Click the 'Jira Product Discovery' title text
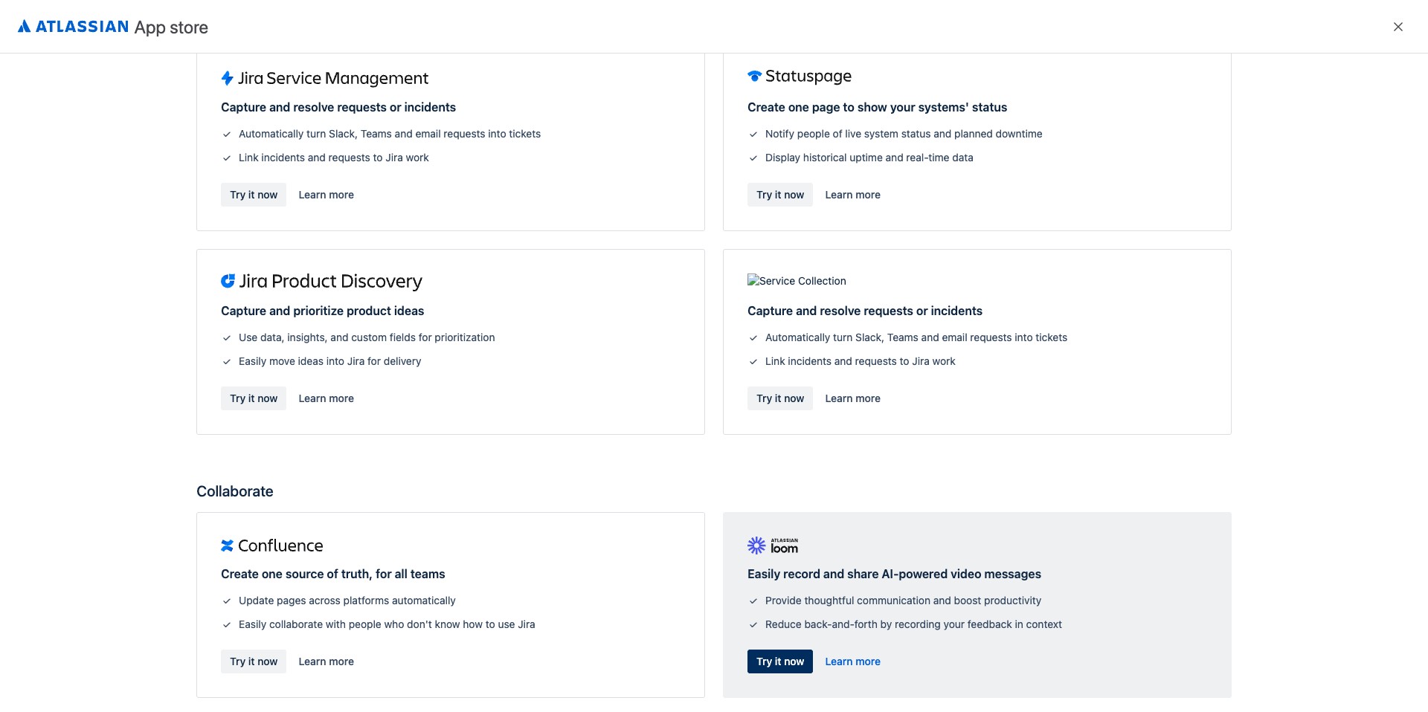 coord(330,281)
